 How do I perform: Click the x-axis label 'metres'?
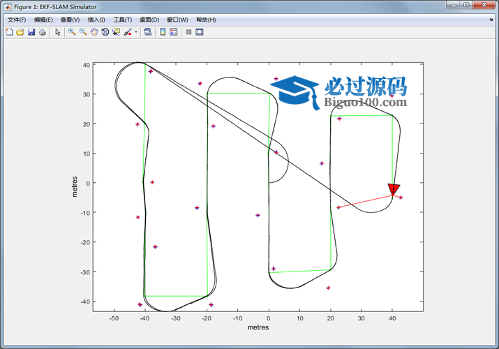click(258, 327)
